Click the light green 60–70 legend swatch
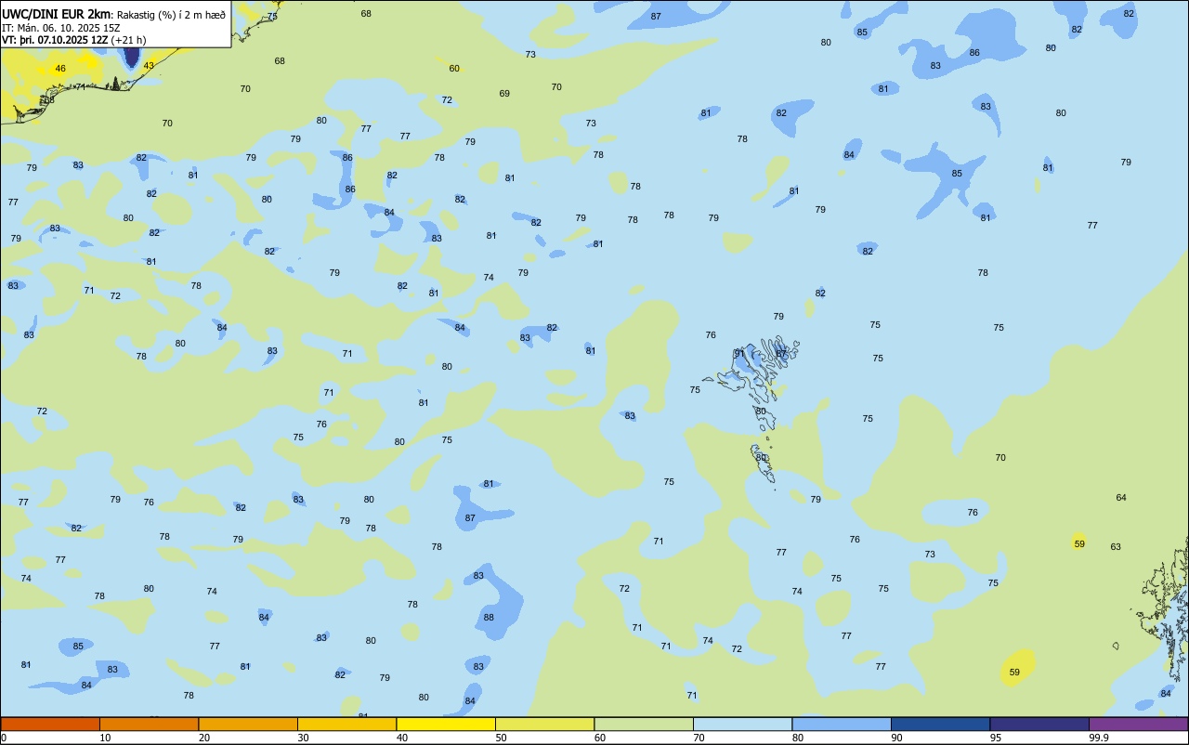Viewport: 1189px width, 745px height. click(644, 724)
